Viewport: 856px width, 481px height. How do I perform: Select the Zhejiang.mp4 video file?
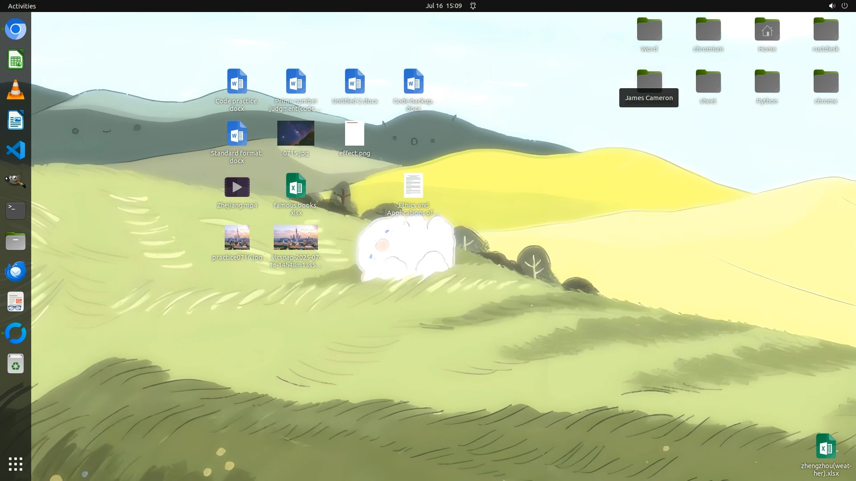237,188
